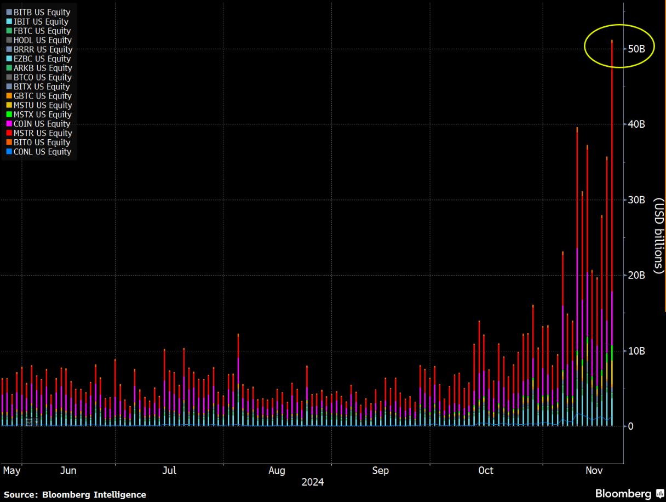666x502 pixels.
Task: Click the Aug label on the time axis
Action: pos(277,471)
